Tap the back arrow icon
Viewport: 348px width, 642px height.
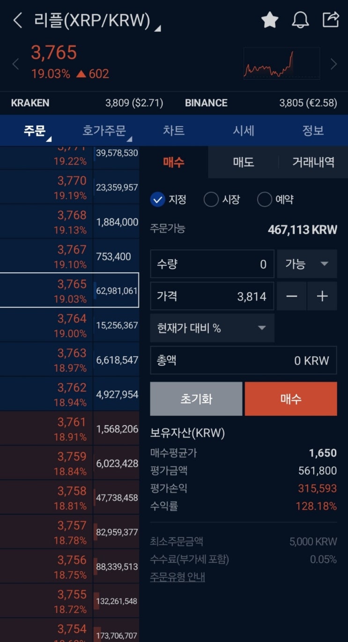point(17,20)
